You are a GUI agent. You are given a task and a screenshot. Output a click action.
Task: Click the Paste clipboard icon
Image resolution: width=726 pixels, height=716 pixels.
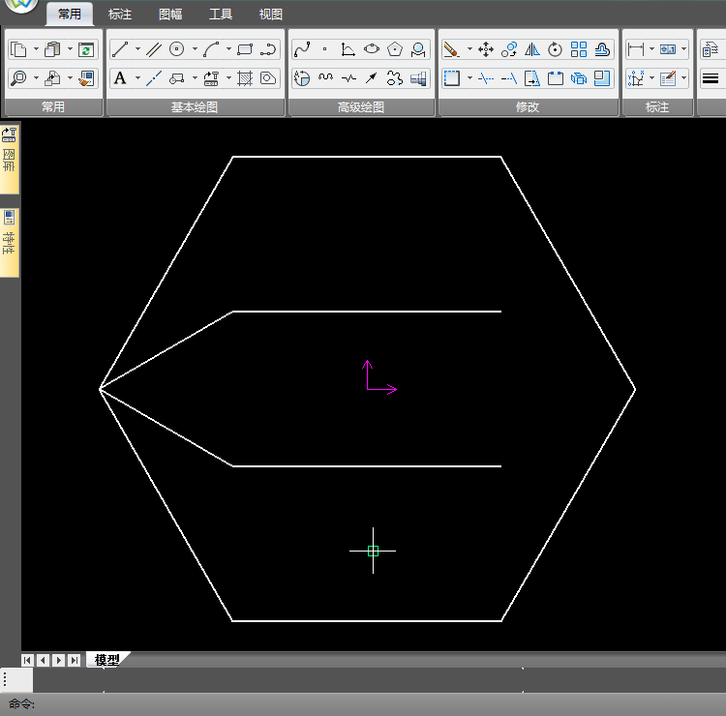[52, 49]
